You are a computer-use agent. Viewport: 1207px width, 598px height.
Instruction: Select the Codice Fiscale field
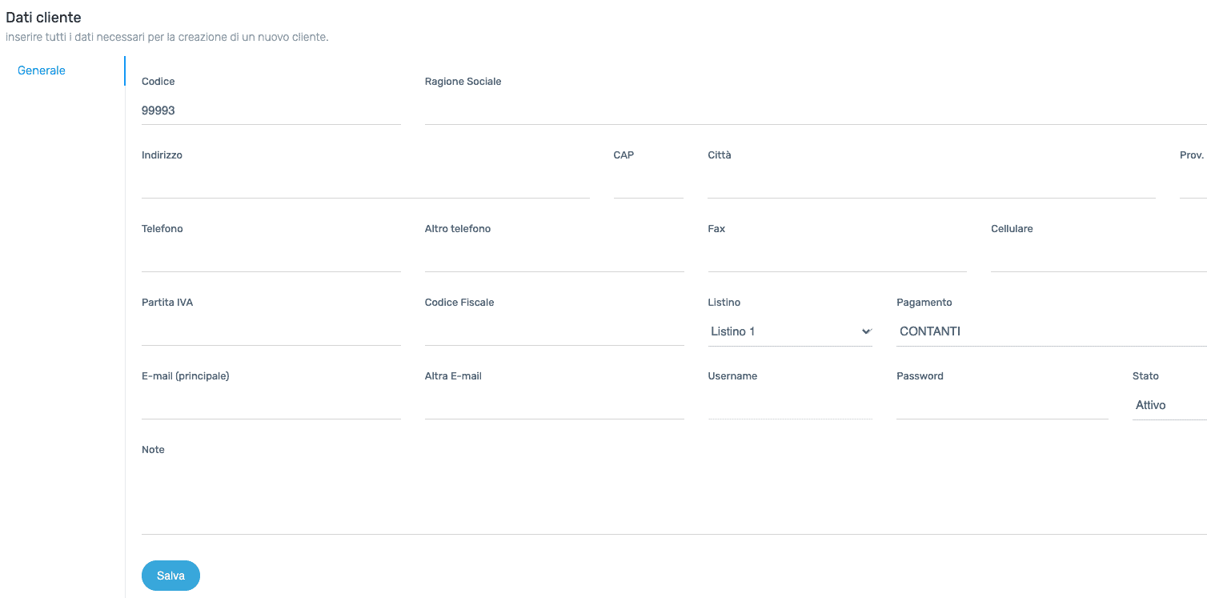(554, 331)
